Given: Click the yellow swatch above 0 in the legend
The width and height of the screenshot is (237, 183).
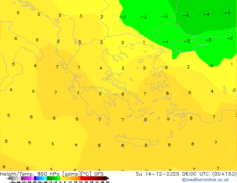Looking at the screenshot, I should pyautogui.click(x=61, y=178).
